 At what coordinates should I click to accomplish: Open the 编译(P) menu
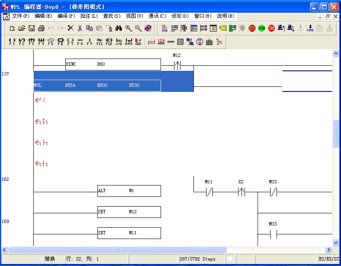coord(66,16)
